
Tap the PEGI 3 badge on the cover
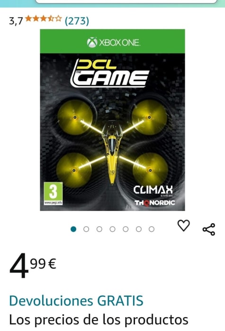point(53,193)
